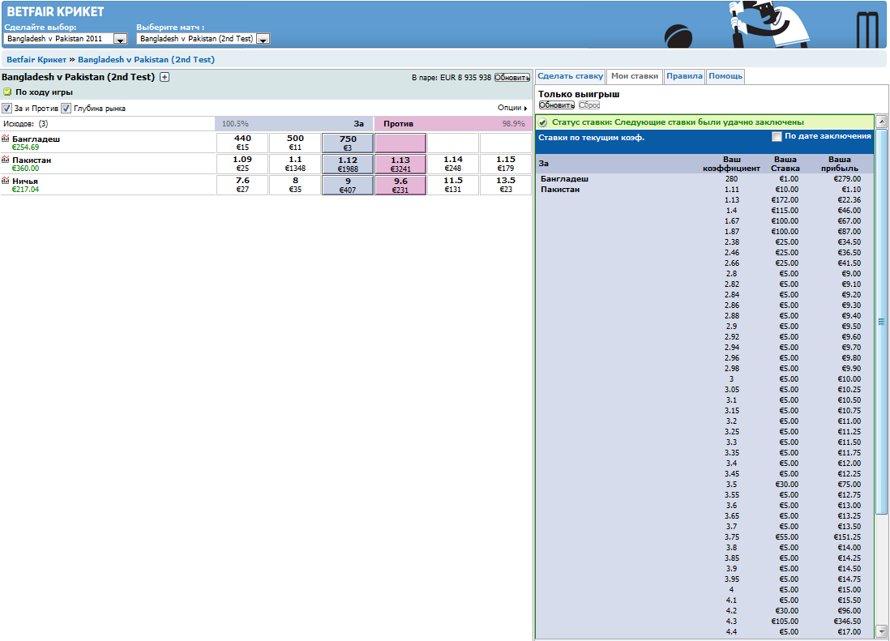This screenshot has height=641, width=890.
Task: Click the green status check icon
Action: pos(542,122)
